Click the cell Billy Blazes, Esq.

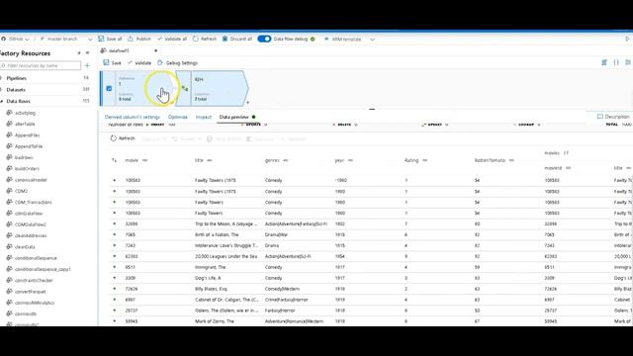pos(211,289)
